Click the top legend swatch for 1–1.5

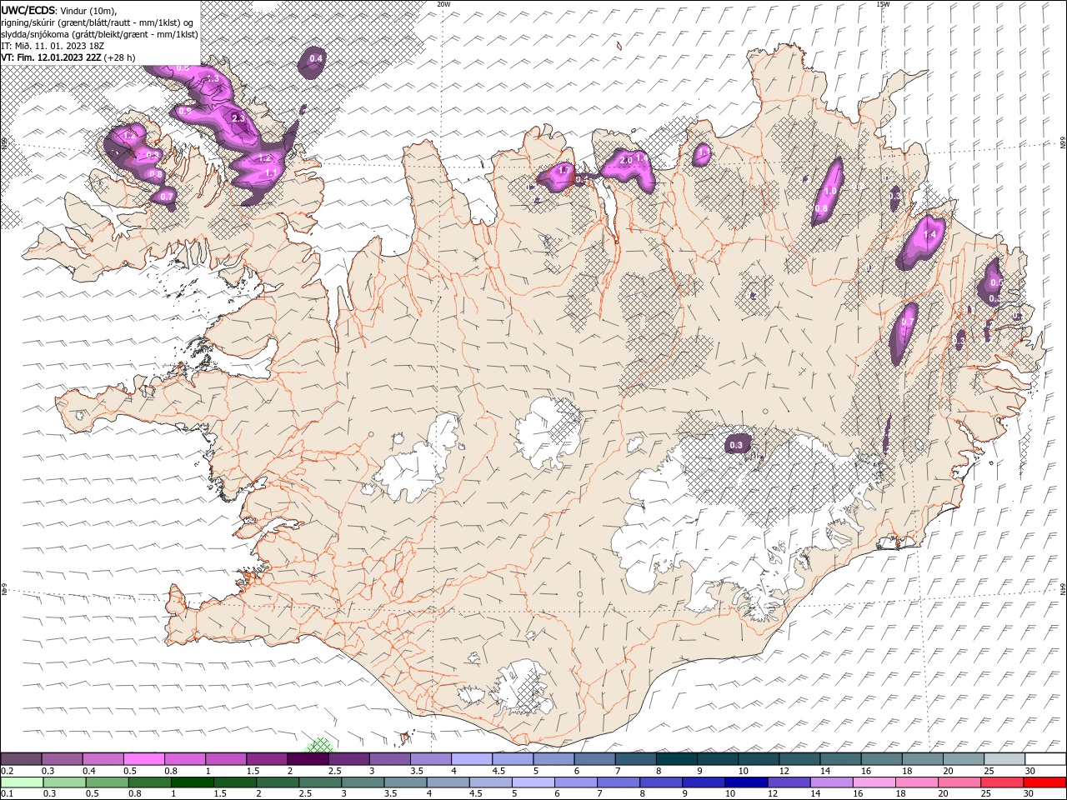(225, 759)
